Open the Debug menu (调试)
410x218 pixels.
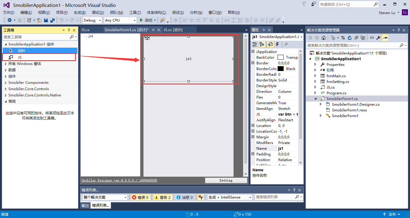coord(98,13)
